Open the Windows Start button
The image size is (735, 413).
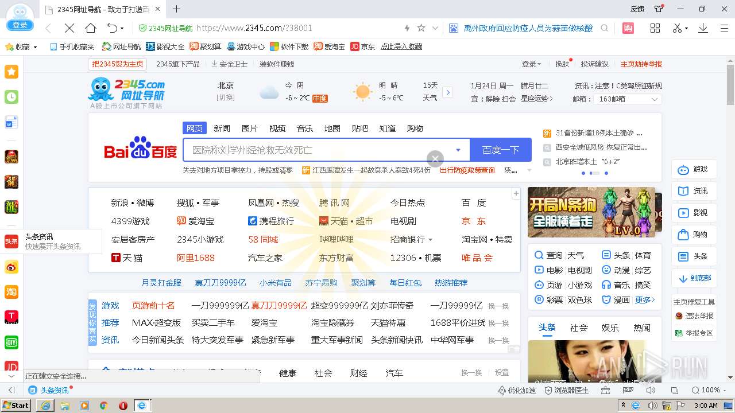coord(16,406)
